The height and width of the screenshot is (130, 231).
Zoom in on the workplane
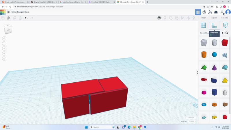(4, 49)
